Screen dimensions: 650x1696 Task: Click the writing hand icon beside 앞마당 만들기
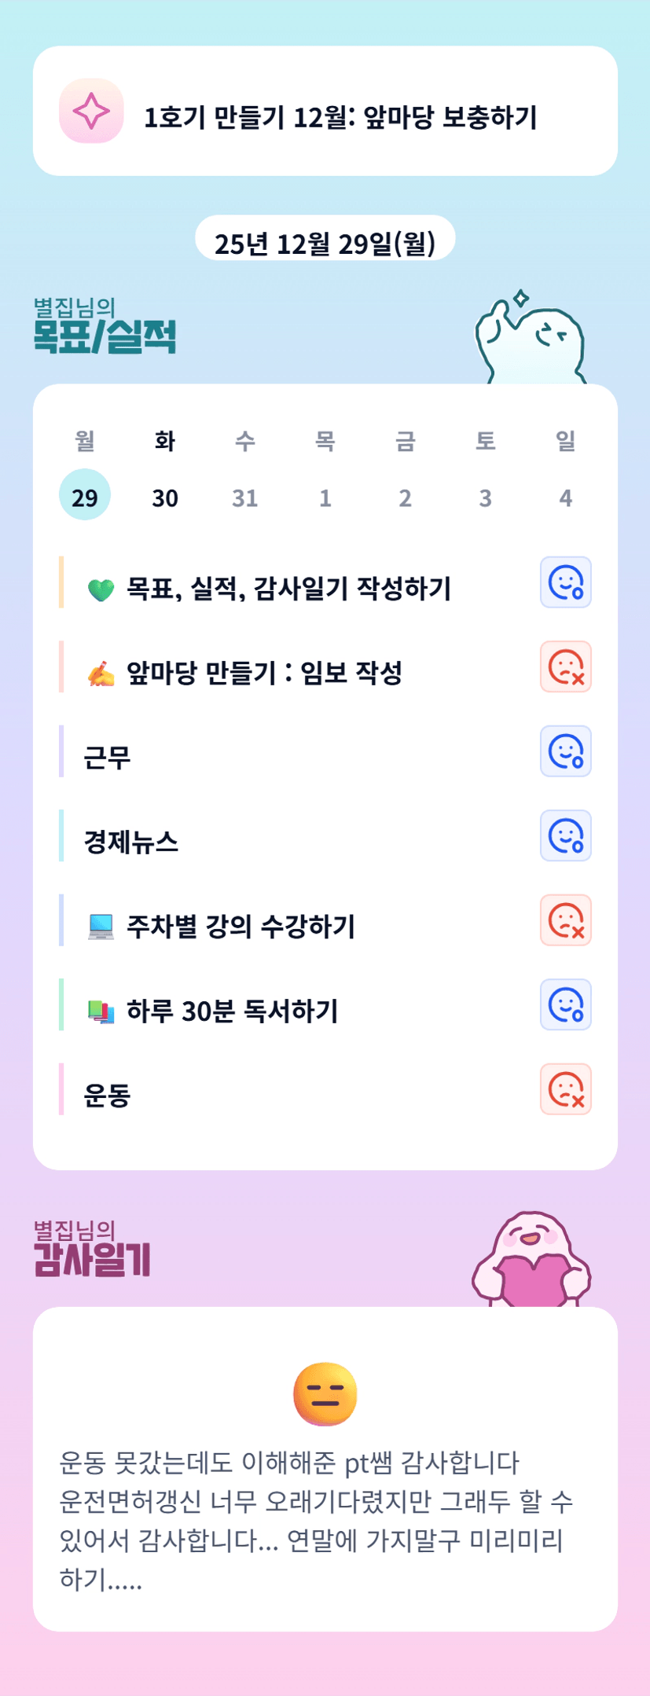(101, 674)
